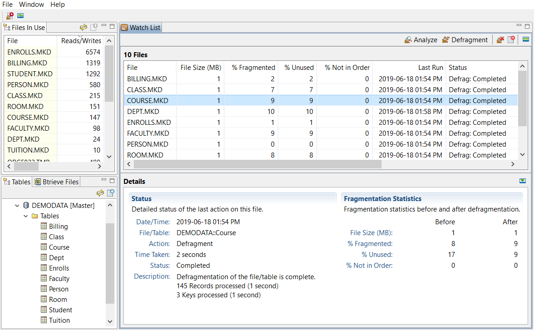
Task: Click the first main toolbar icon with red stop badge
Action: pyautogui.click(x=10, y=16)
